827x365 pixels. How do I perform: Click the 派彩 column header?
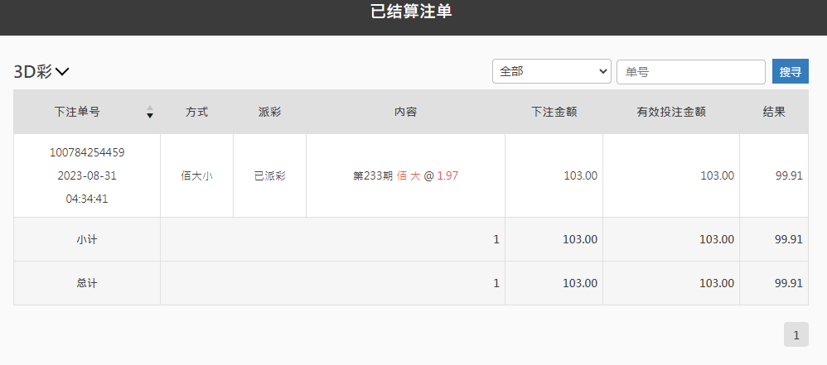(x=269, y=112)
